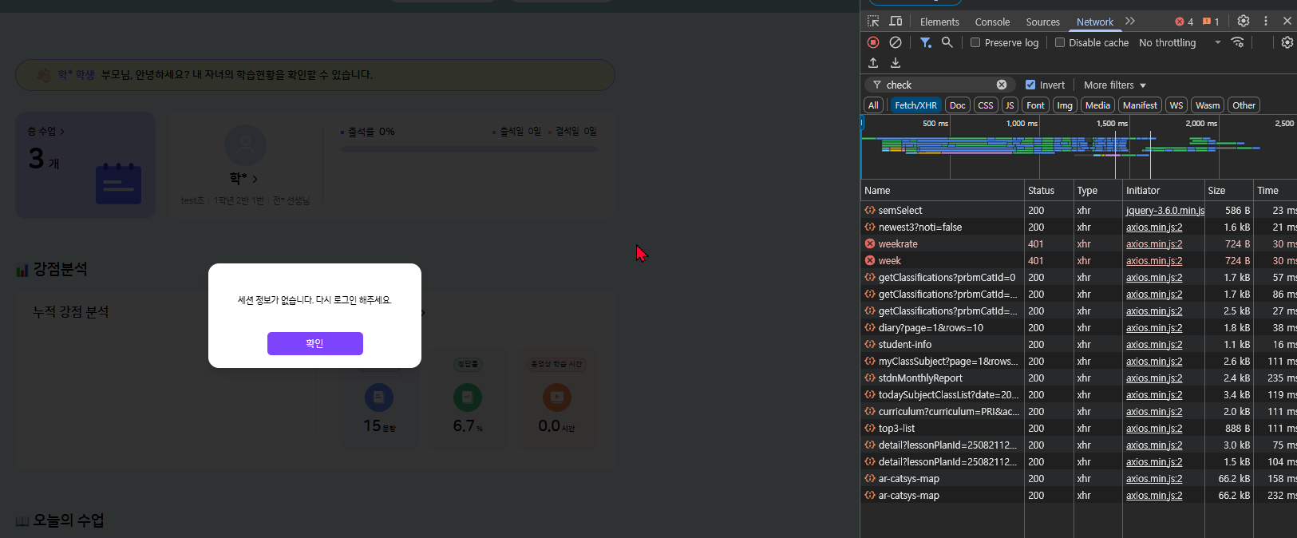This screenshot has width=1297, height=538.
Task: Sort requests by the Status column header
Action: pos(1049,190)
